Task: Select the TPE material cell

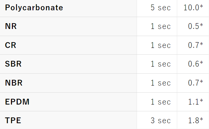Action: [x=68, y=120]
